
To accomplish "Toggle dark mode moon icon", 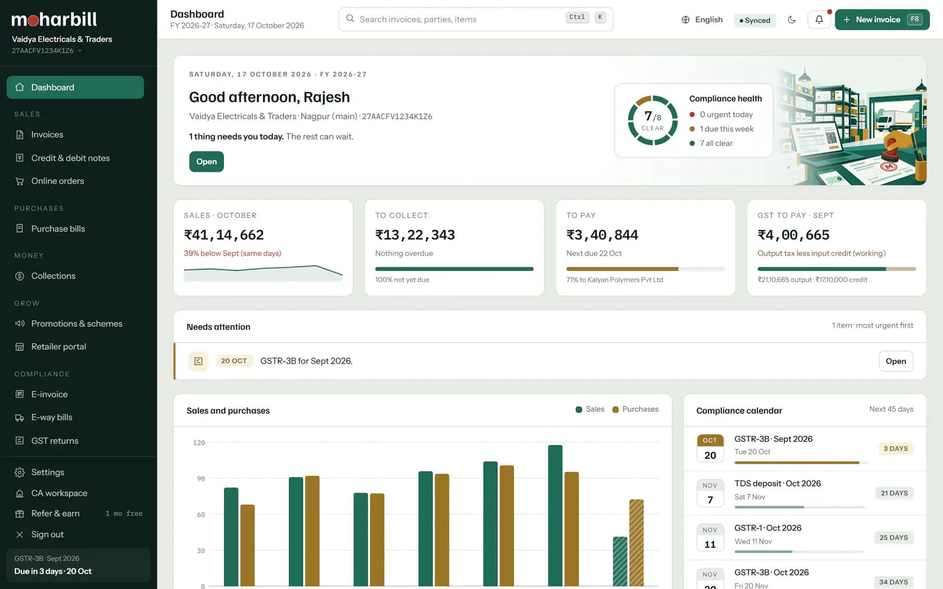I will [x=792, y=19].
